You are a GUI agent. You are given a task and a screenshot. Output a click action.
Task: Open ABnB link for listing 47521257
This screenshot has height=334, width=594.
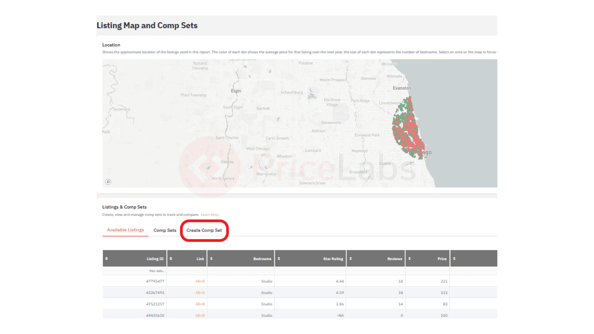[200, 304]
